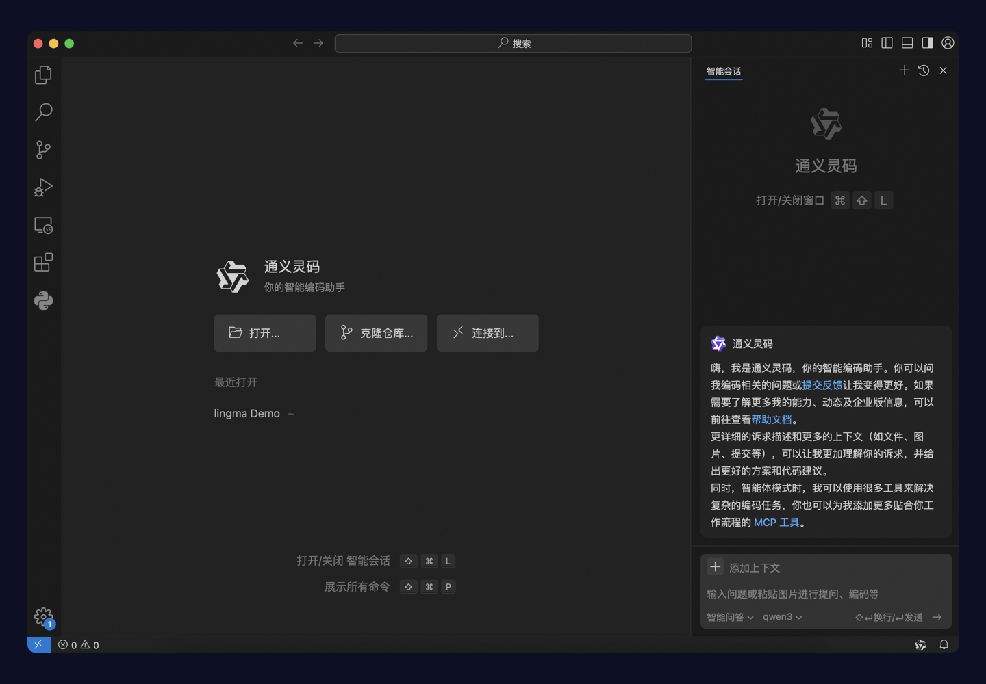Click the Lingma avatar in chat message

(x=718, y=343)
